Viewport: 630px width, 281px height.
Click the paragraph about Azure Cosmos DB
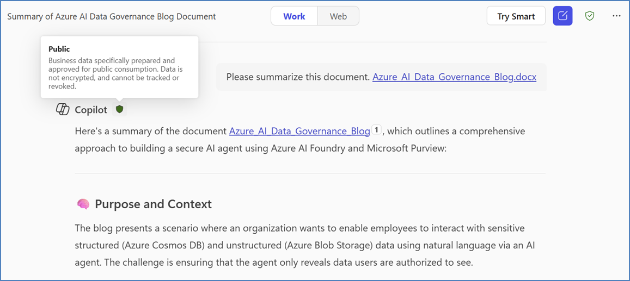coord(299,245)
